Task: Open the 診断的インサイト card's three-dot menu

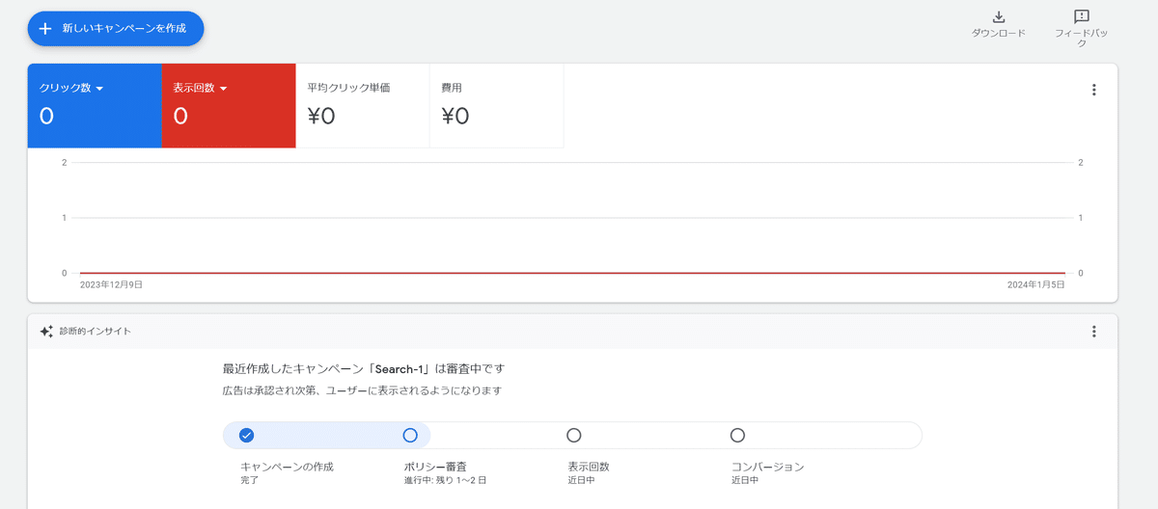Action: 1093,332
